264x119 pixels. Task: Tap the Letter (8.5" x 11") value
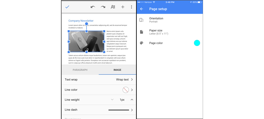[x=159, y=34]
